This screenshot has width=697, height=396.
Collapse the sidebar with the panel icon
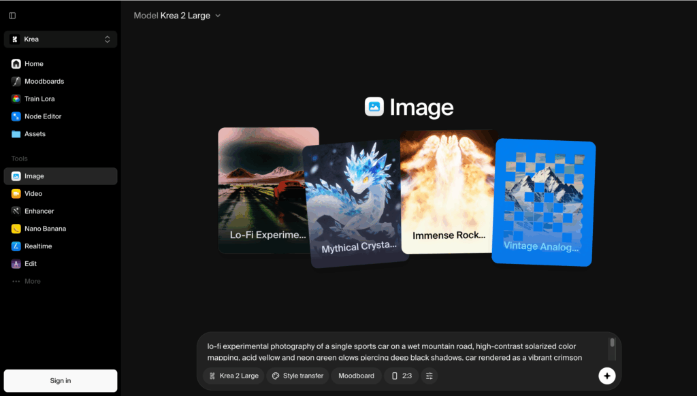(x=12, y=16)
